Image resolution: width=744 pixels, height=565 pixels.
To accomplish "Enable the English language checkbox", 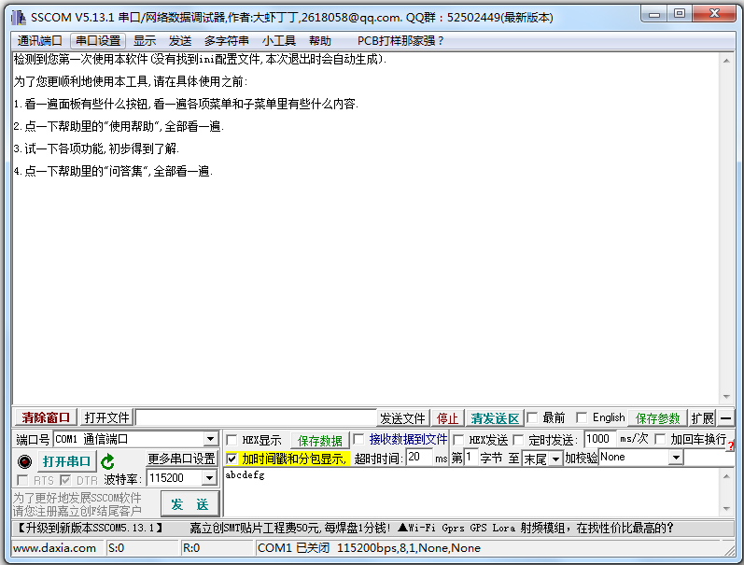I will (x=582, y=417).
